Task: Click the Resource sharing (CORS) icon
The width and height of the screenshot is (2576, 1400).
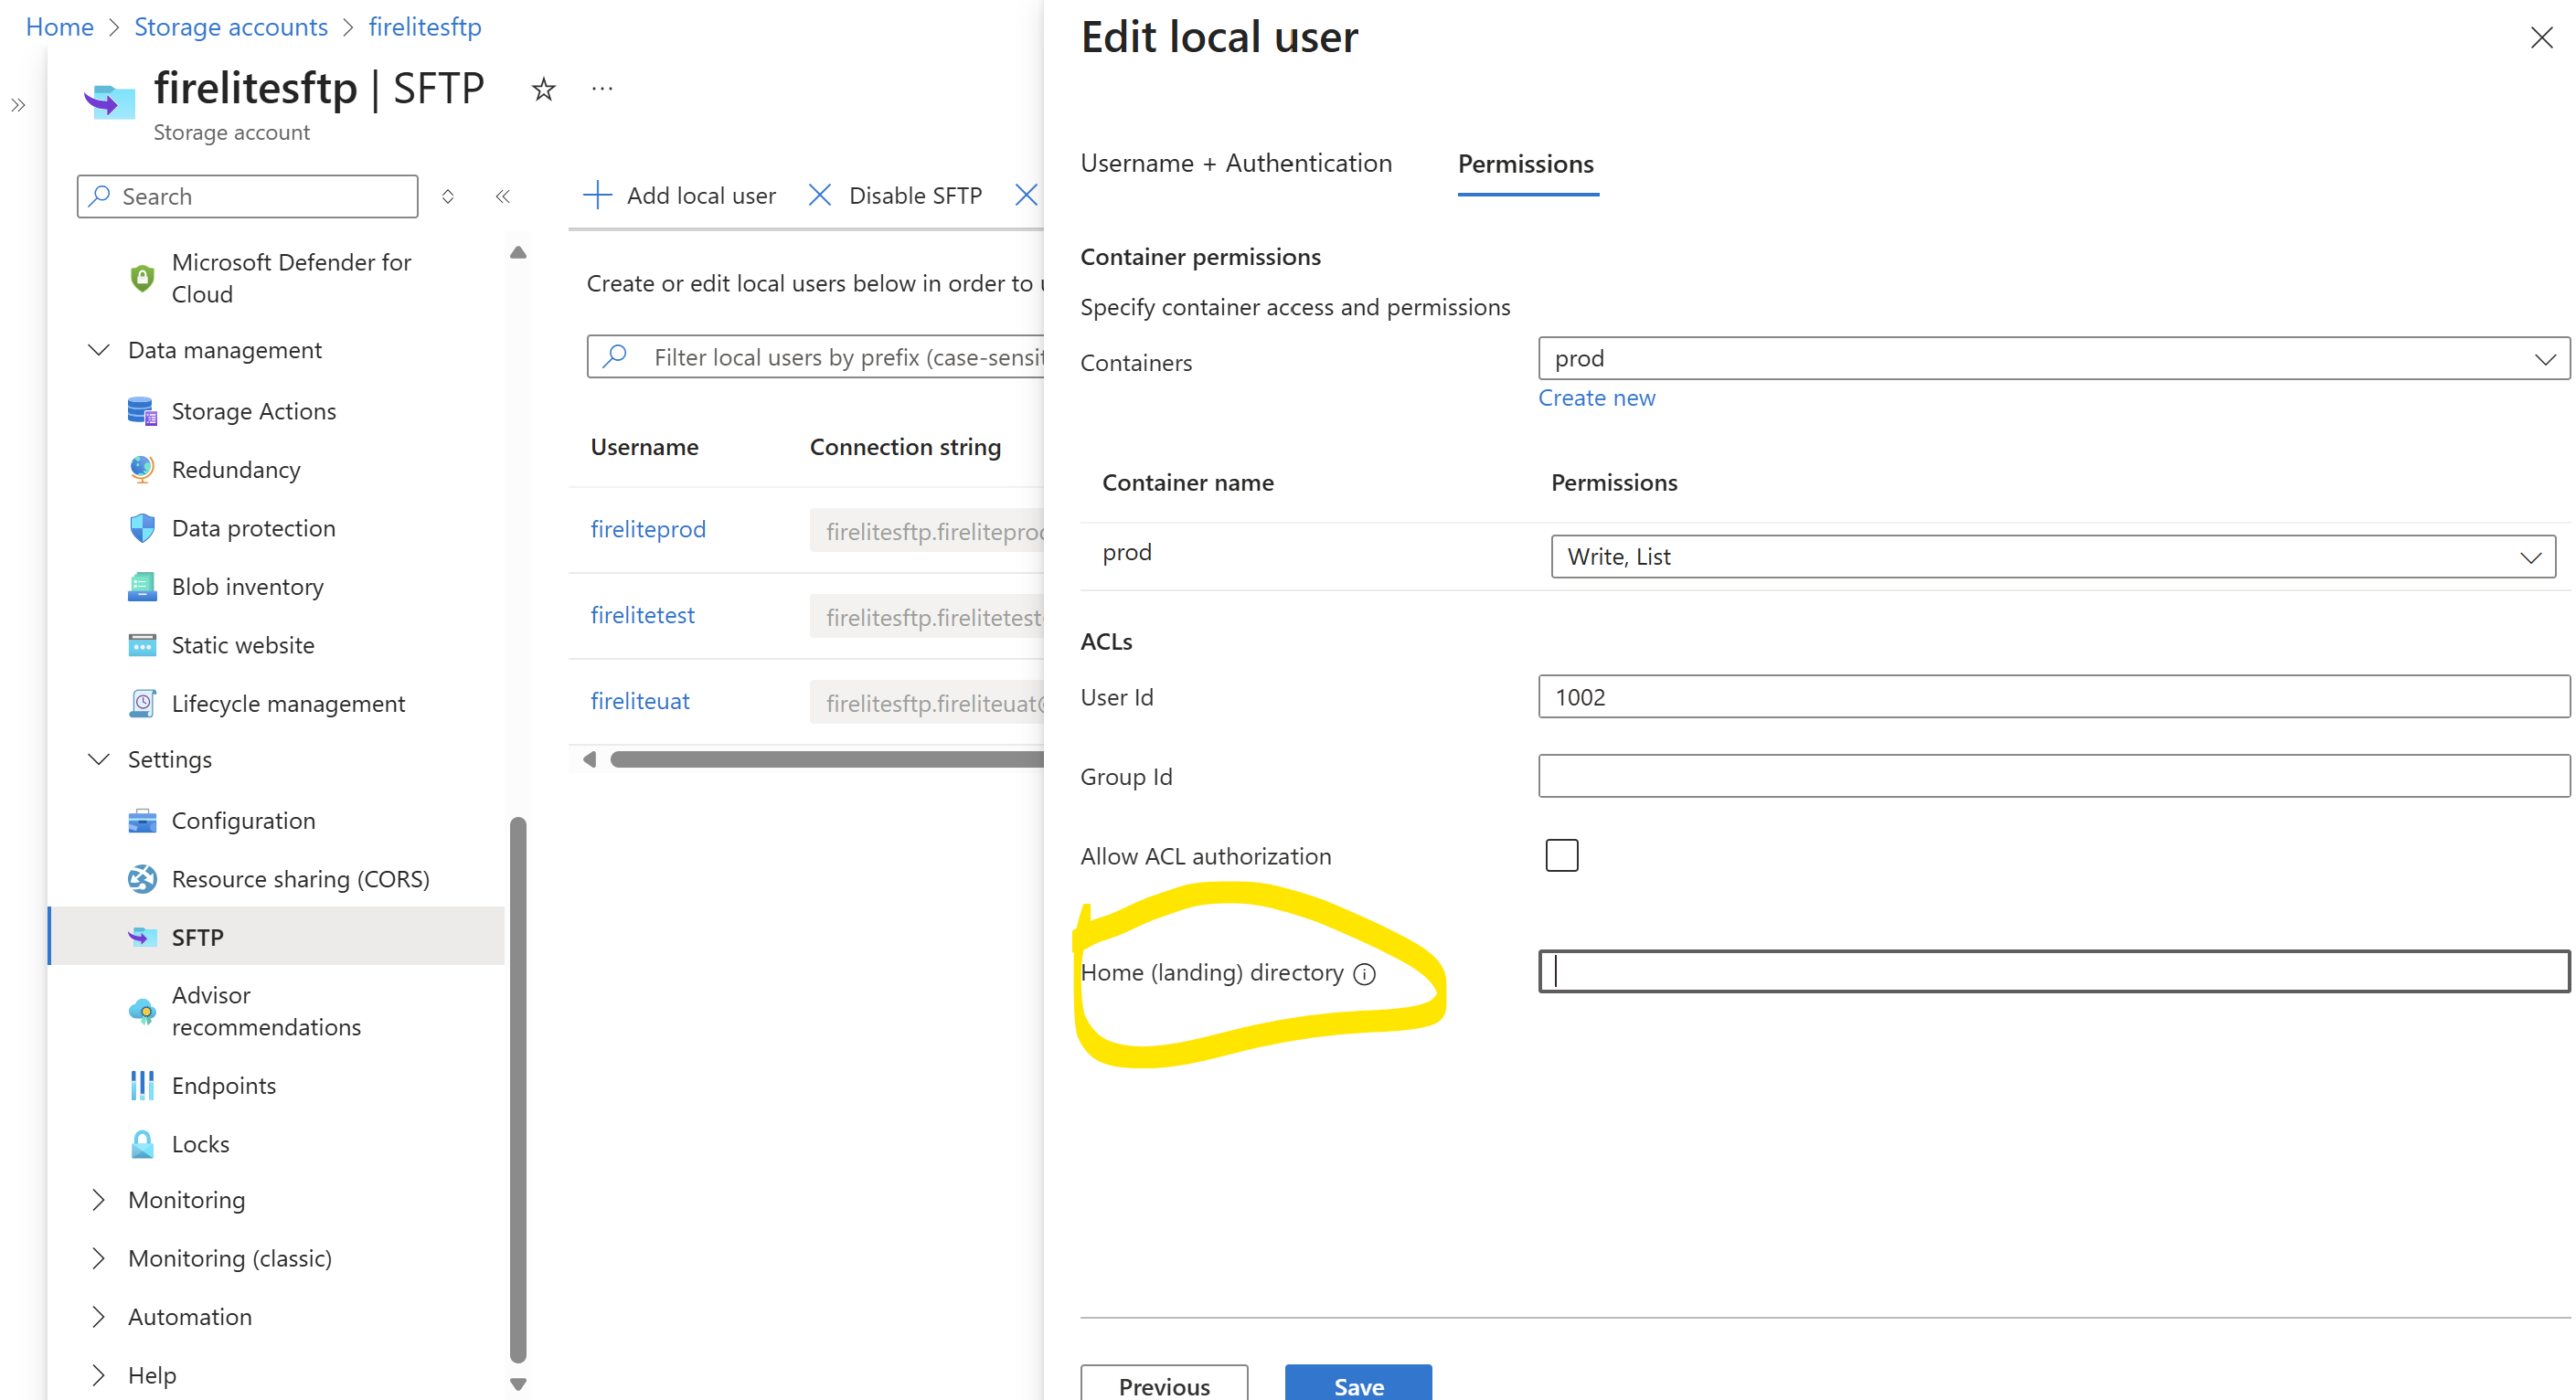Action: click(142, 879)
